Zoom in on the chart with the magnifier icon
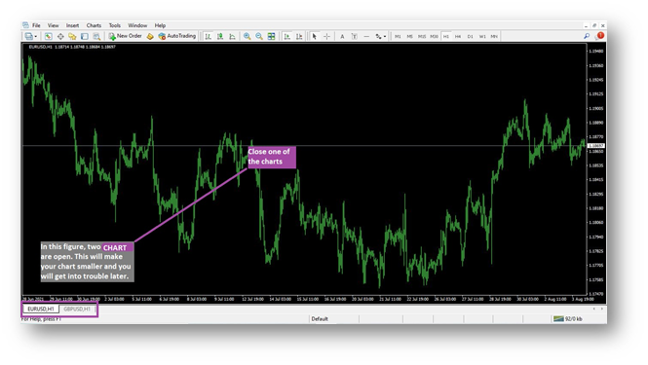This screenshot has width=648, height=365. (247, 36)
